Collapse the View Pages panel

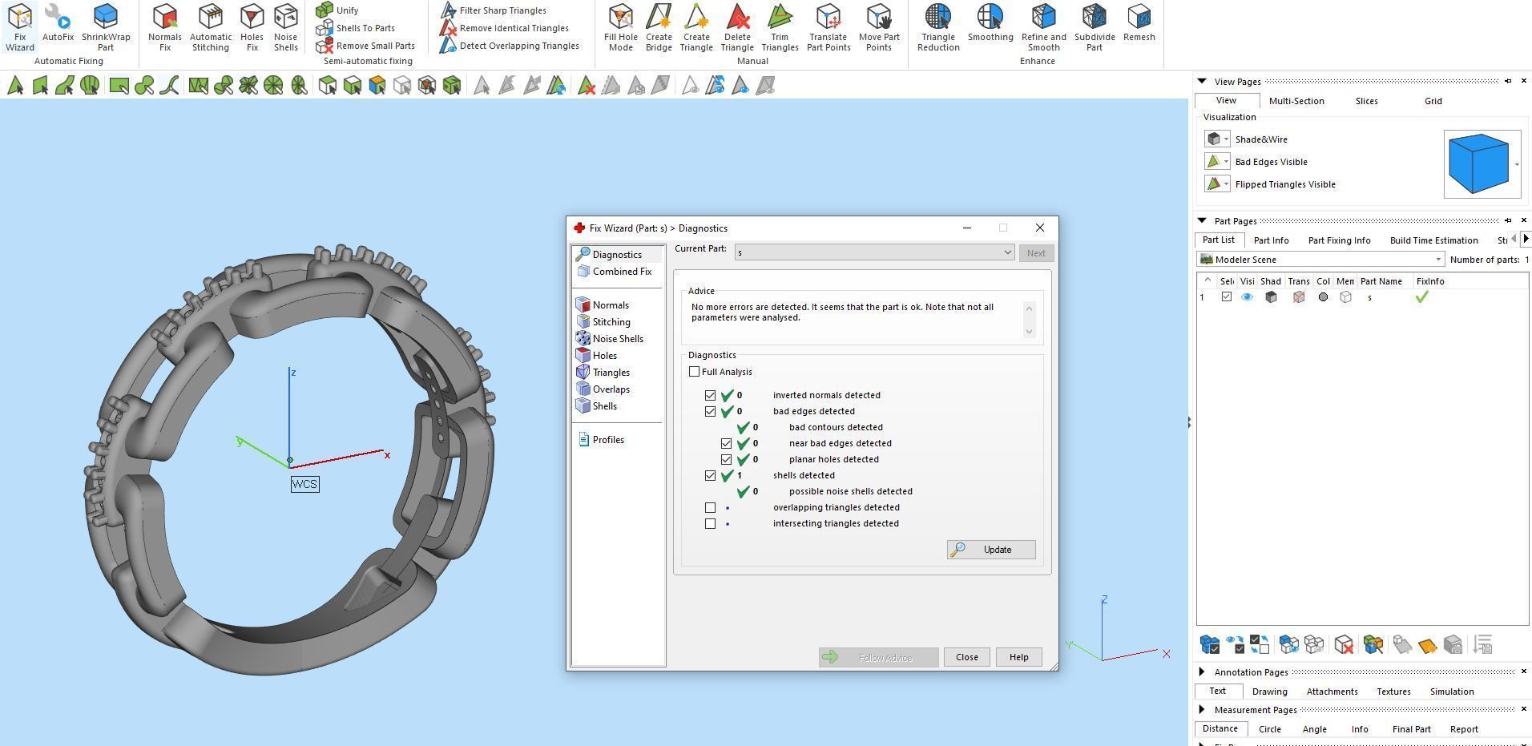1202,81
